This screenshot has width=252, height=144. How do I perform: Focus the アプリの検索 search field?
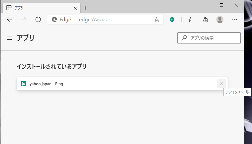(x=209, y=38)
